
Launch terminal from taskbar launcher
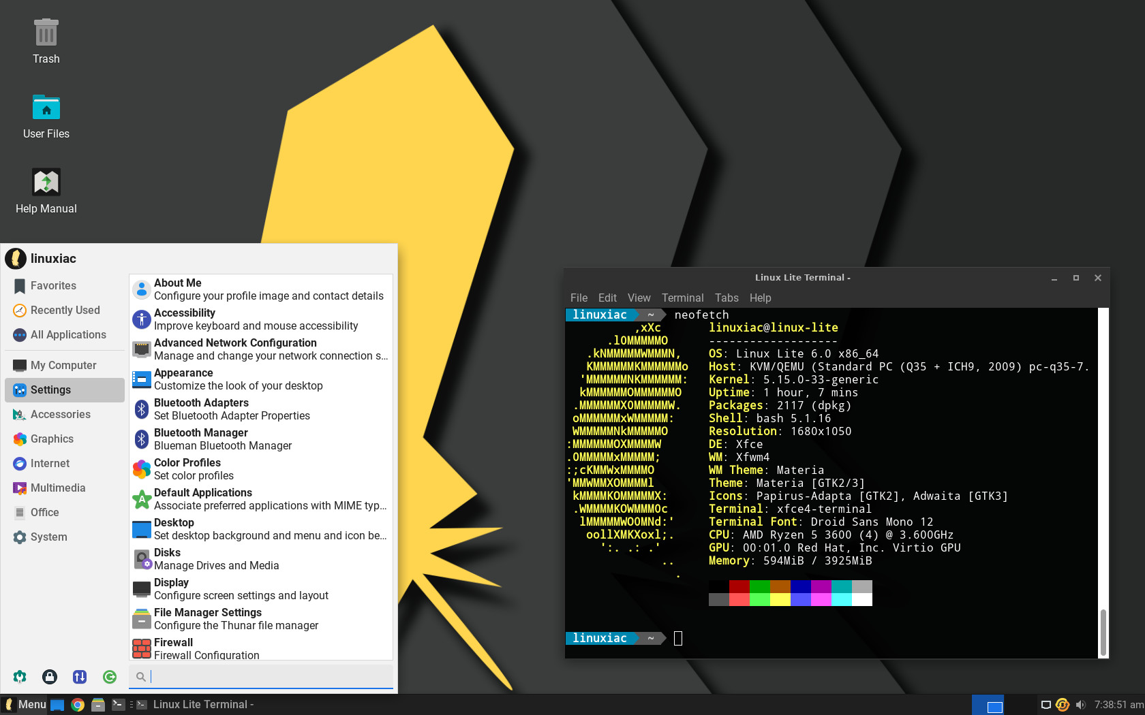(x=119, y=705)
